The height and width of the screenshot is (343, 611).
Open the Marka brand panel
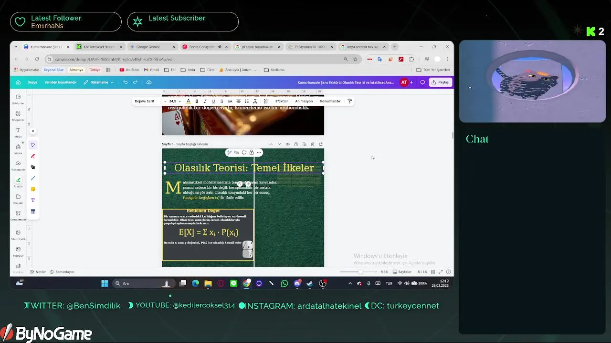(x=18, y=149)
